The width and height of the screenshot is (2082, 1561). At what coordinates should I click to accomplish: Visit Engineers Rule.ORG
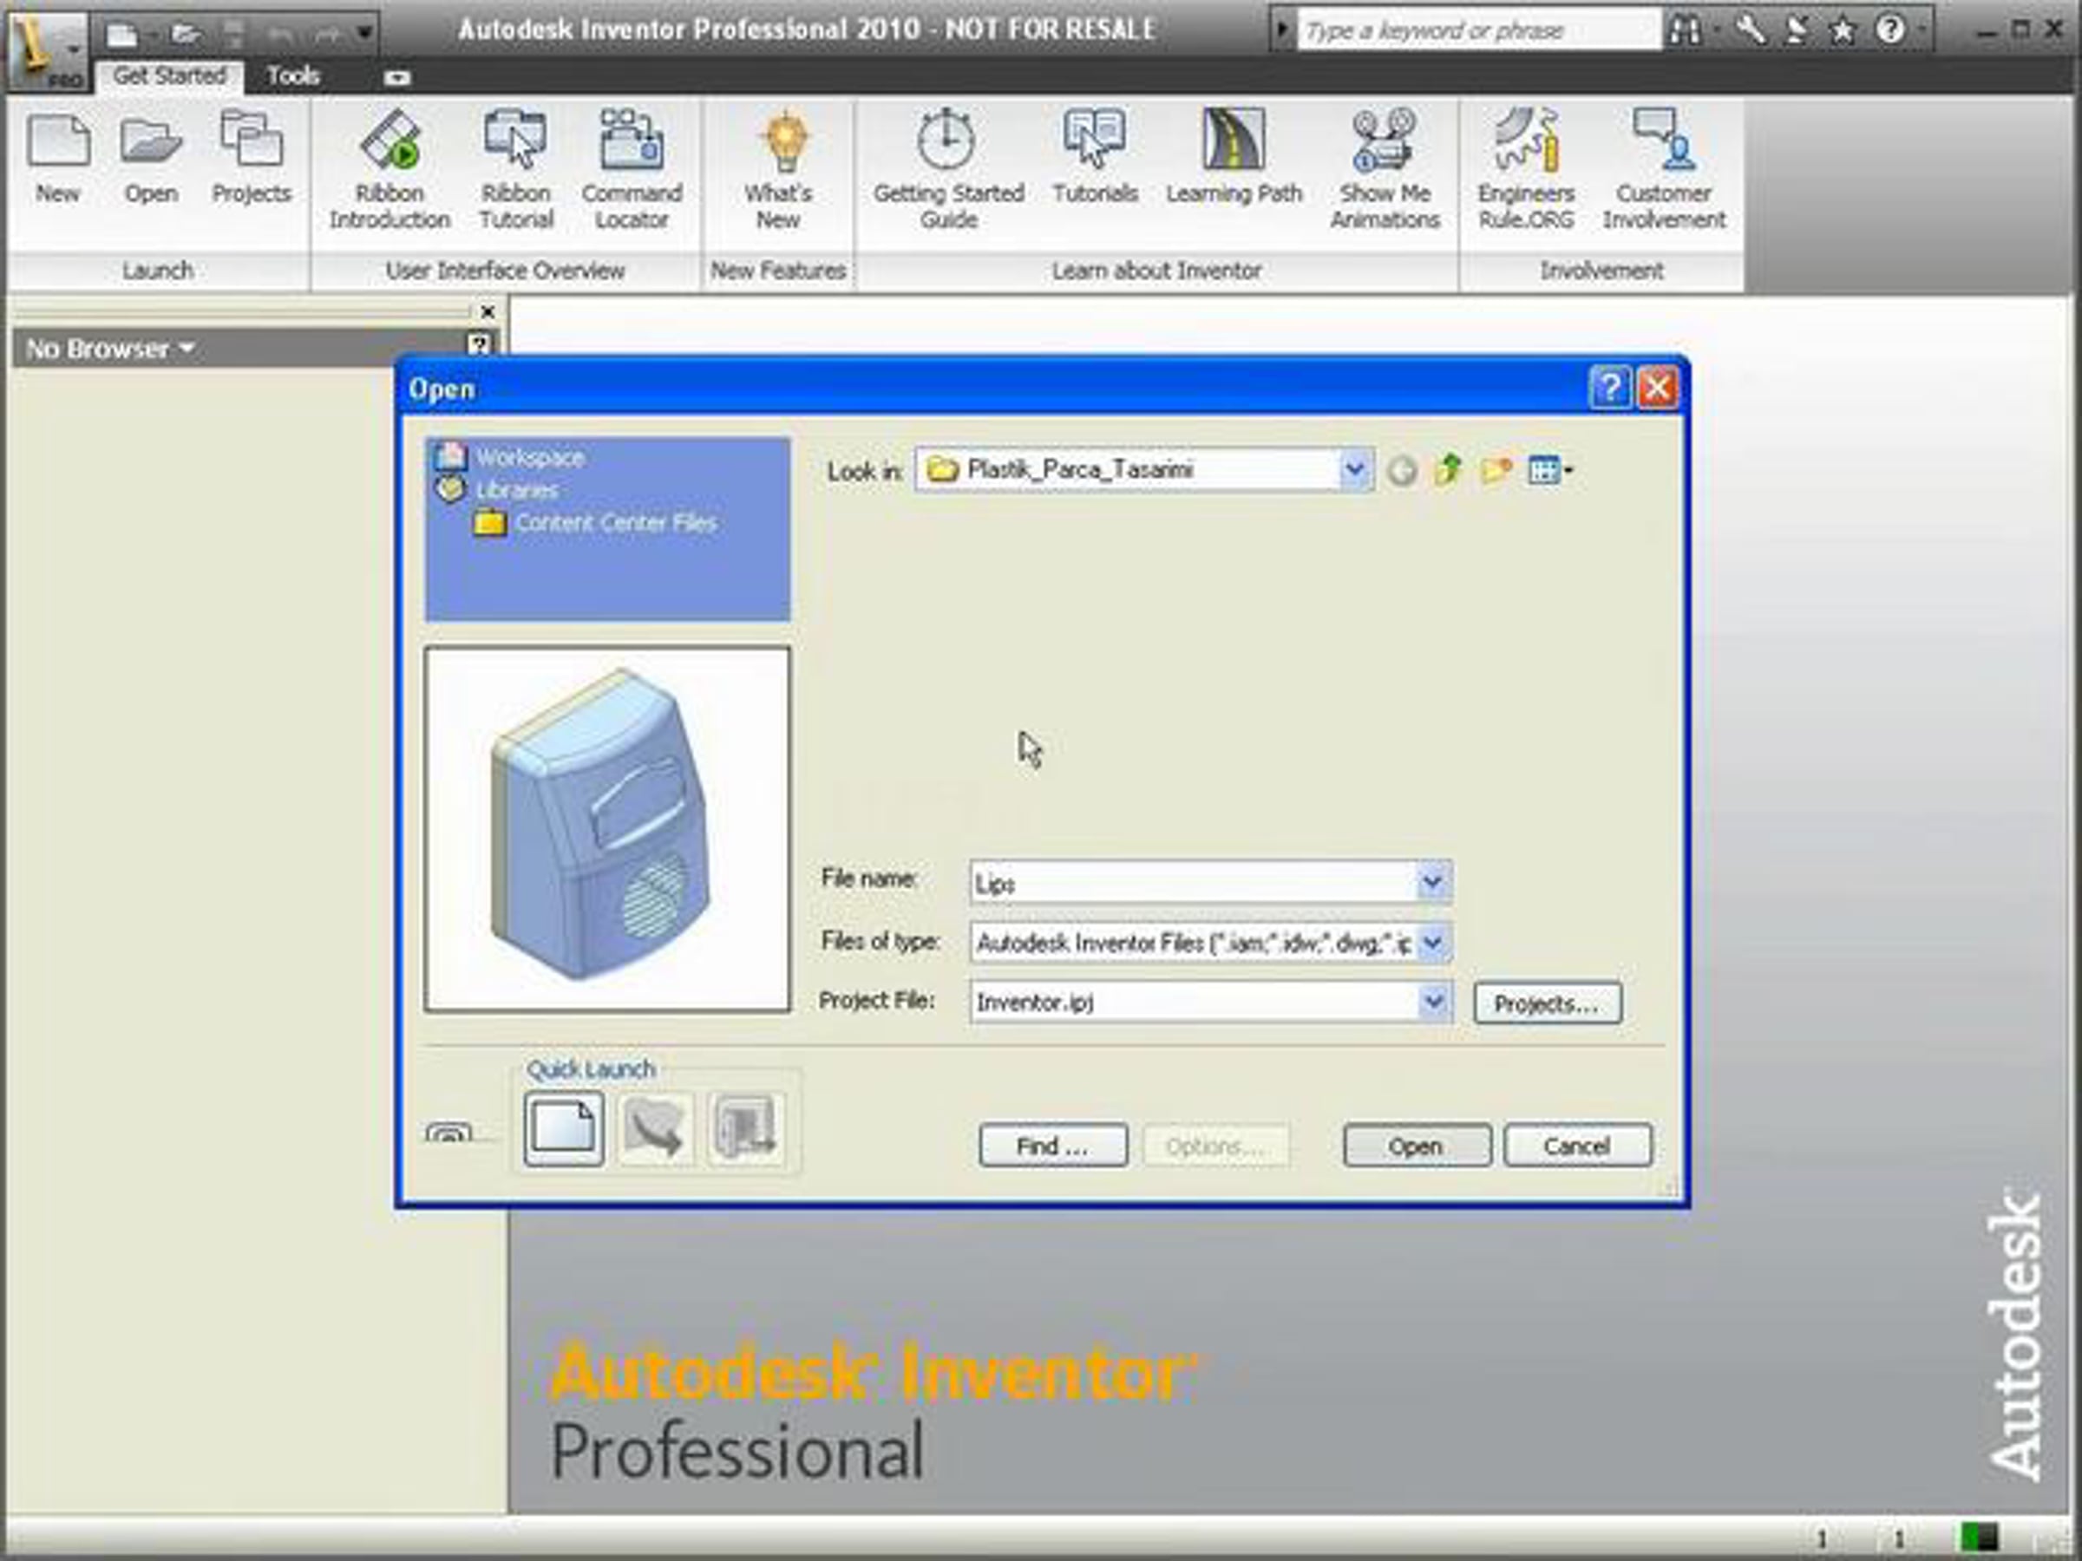coord(1526,169)
